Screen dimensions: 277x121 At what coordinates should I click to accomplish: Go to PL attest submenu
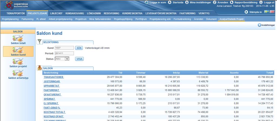click(x=41, y=19)
